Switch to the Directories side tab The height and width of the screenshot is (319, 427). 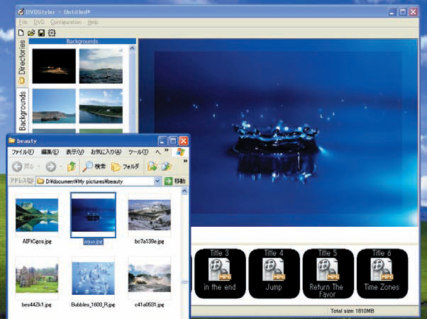[x=22, y=62]
